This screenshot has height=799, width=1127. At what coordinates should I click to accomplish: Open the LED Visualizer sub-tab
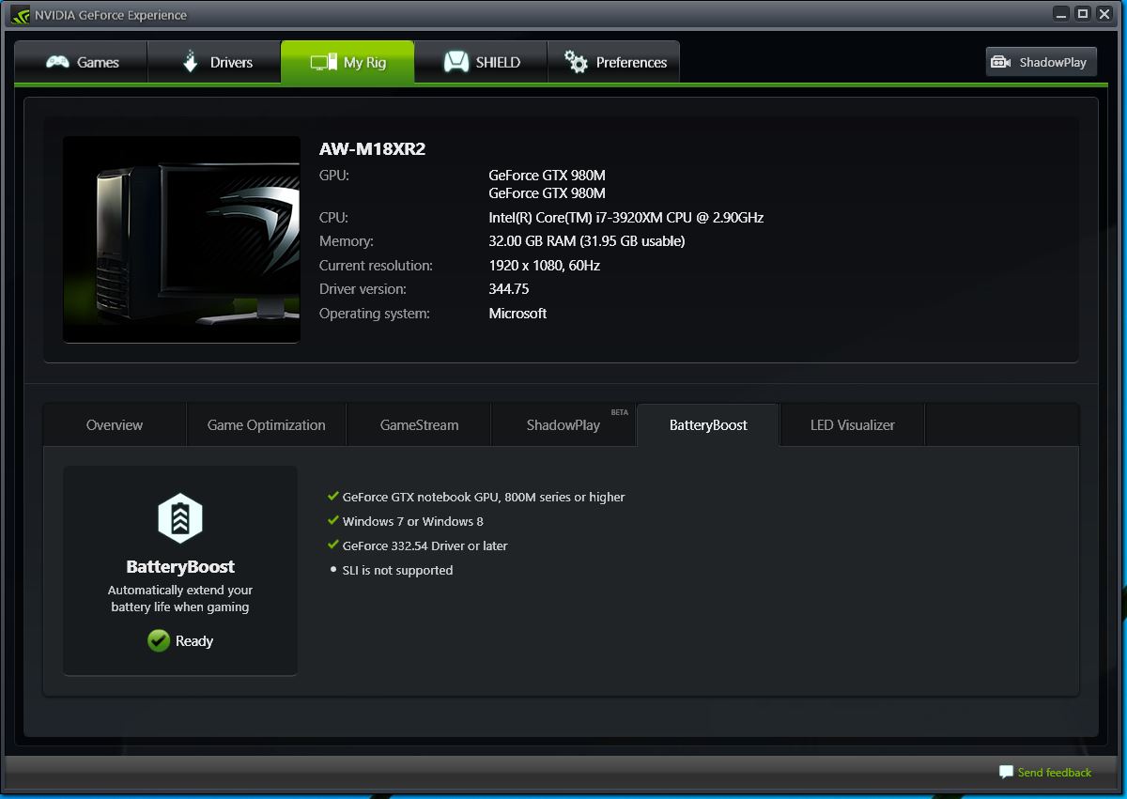click(x=853, y=425)
